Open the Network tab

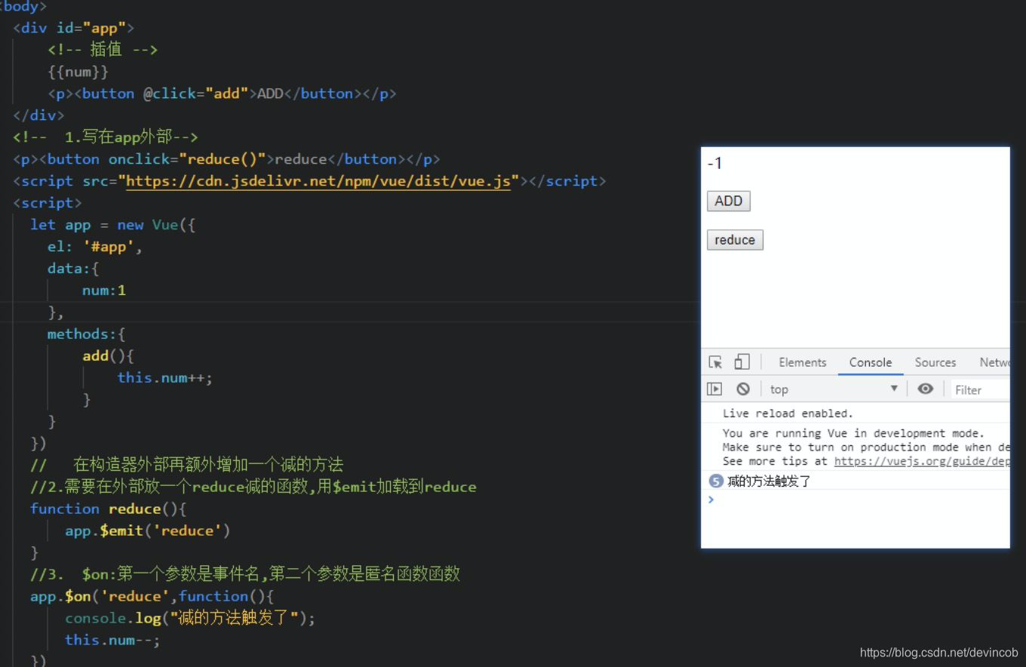pos(994,362)
